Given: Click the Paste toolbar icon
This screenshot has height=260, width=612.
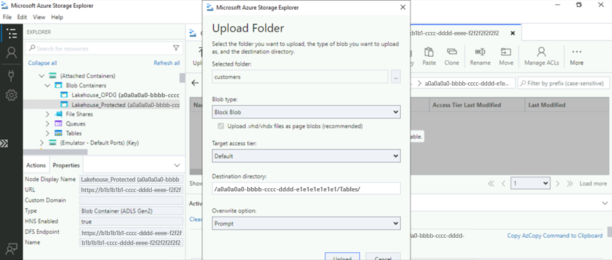Looking at the screenshot, I should pyautogui.click(x=430, y=57).
